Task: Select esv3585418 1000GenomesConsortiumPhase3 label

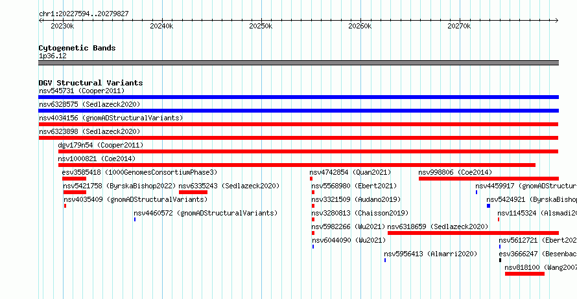Action: [139, 172]
